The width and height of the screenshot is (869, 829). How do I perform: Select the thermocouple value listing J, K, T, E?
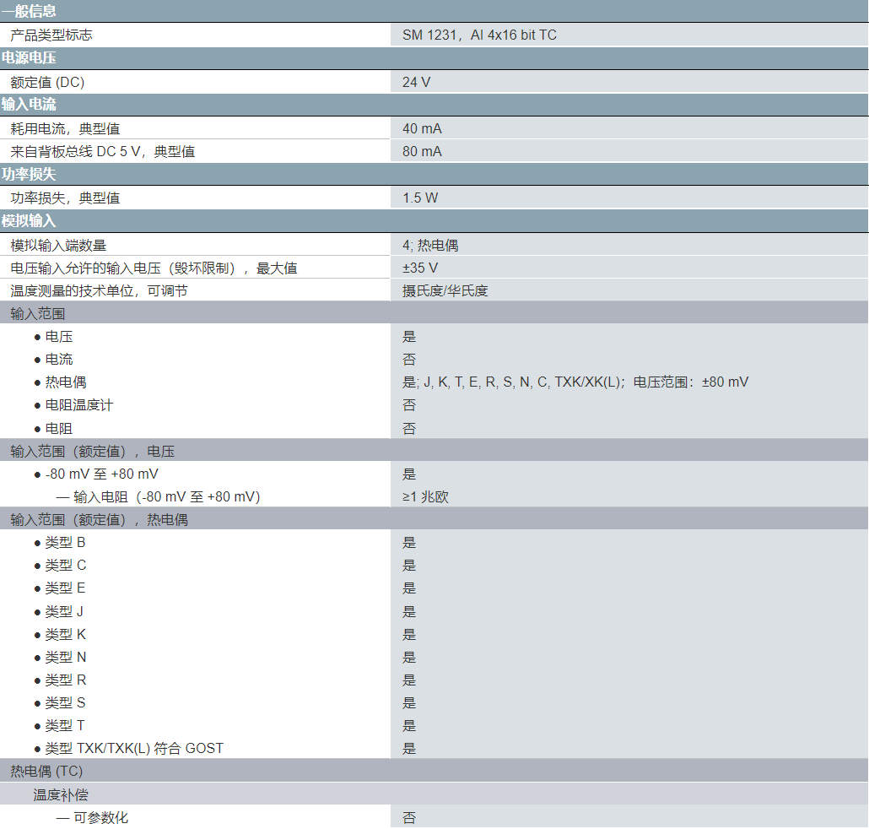pyautogui.click(x=575, y=382)
